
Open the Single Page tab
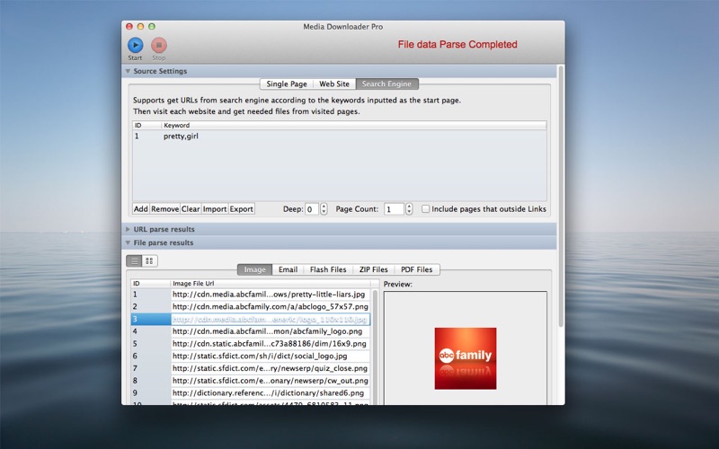(x=287, y=84)
